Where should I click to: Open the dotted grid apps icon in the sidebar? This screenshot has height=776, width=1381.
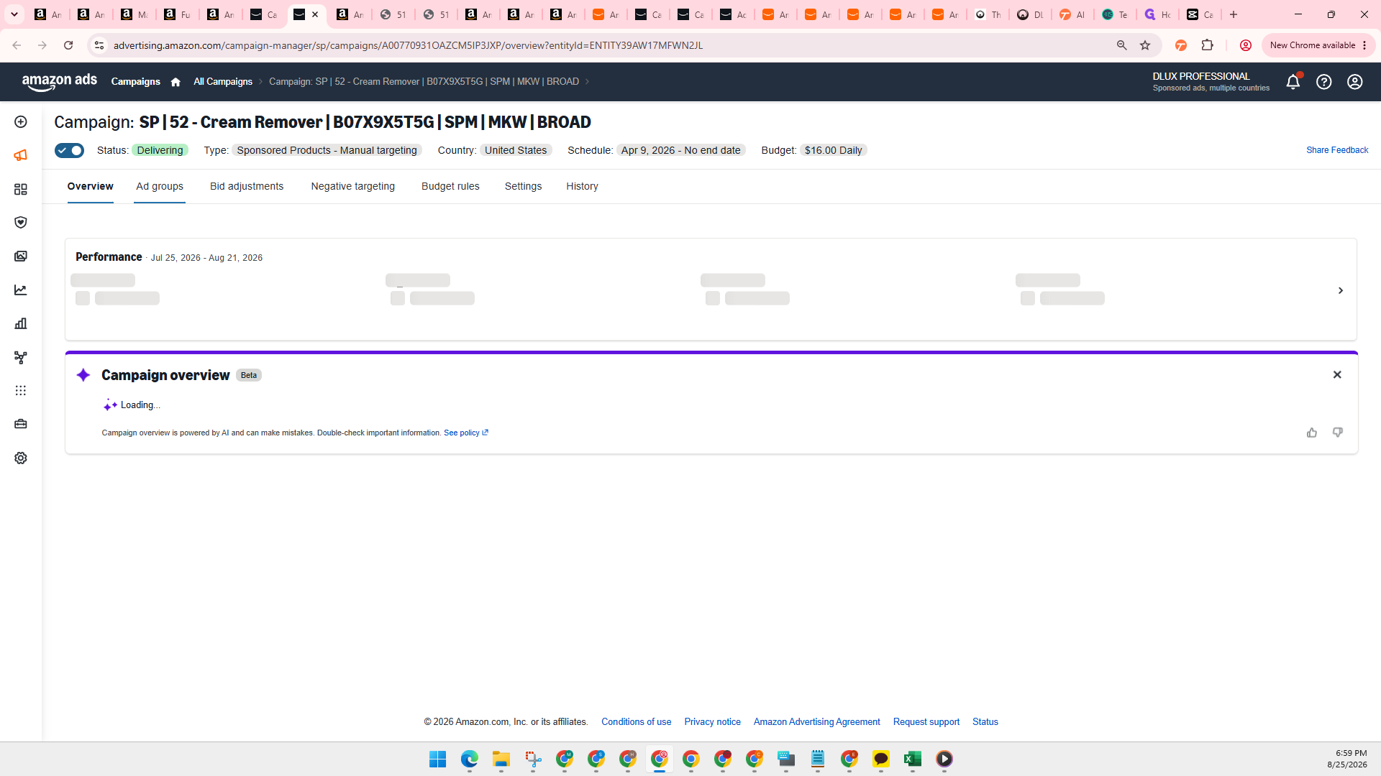(21, 390)
